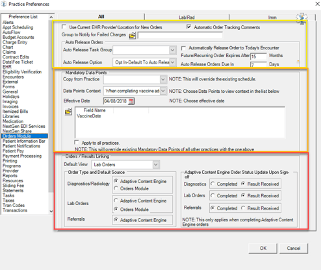Viewport: 321px width, 270px height.
Task: Select Payment Processing preference
Action: pyautogui.click(x=22, y=156)
